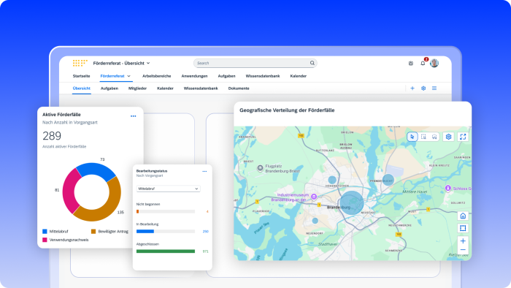Click the Nicht begonnen progress bar
The image size is (511, 288).
[166, 211]
